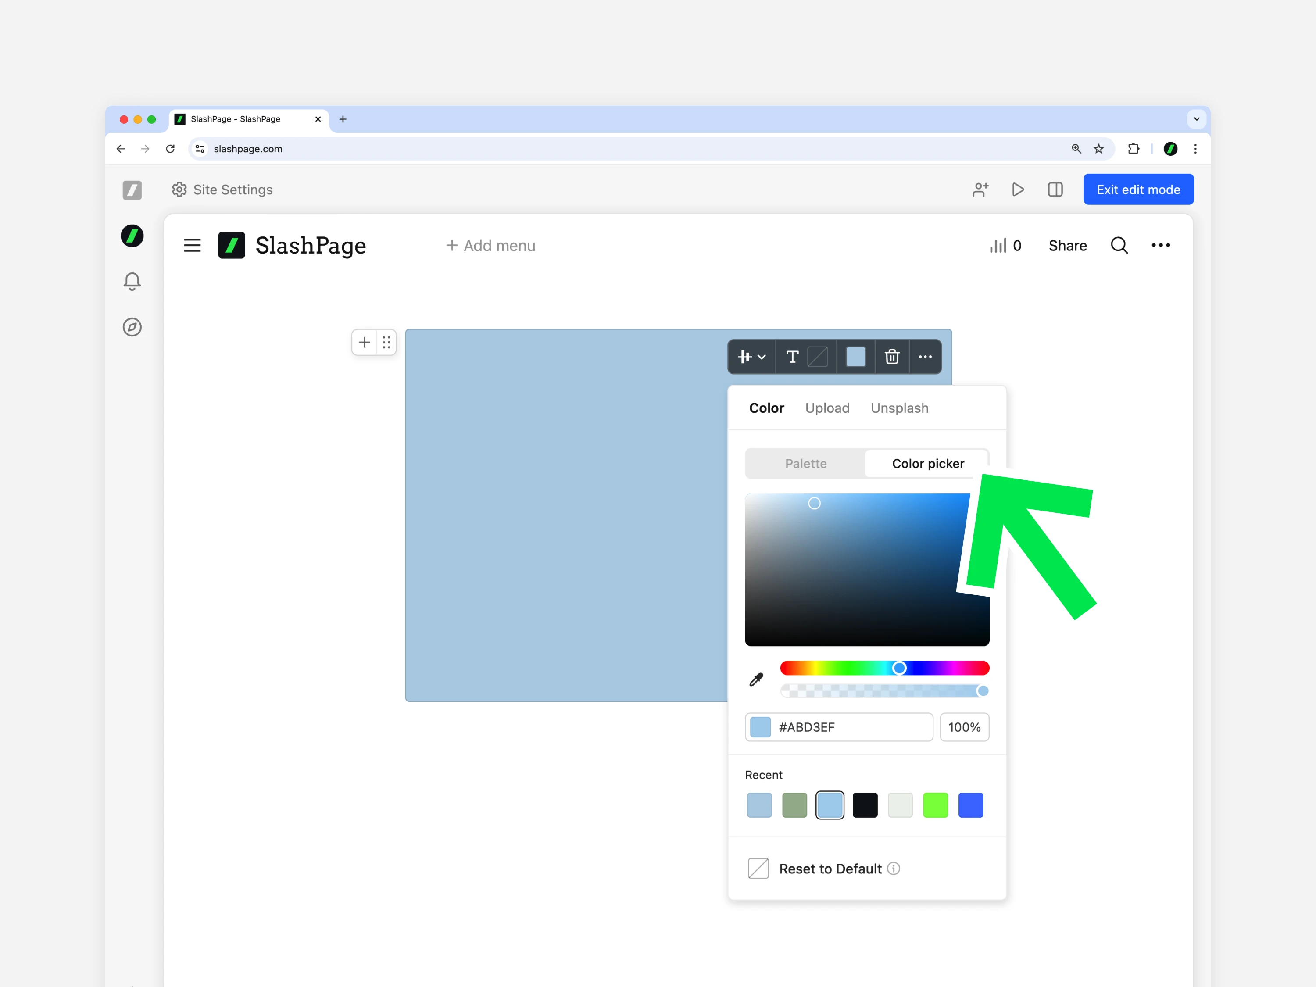The image size is (1316, 987).
Task: Open the notifications bell
Action: click(x=132, y=282)
